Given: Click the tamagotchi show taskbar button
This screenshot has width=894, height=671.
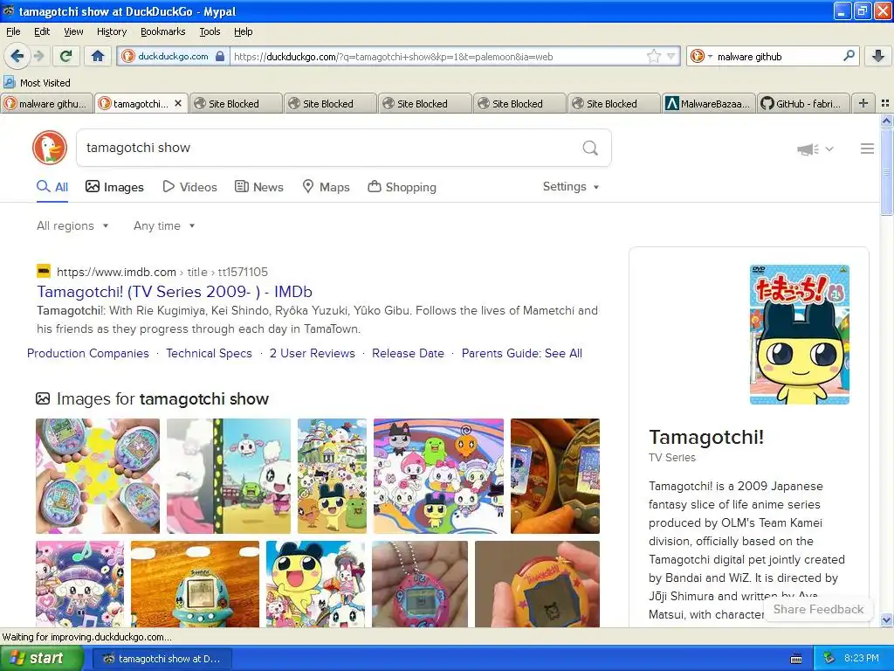Looking at the screenshot, I should click(162, 659).
